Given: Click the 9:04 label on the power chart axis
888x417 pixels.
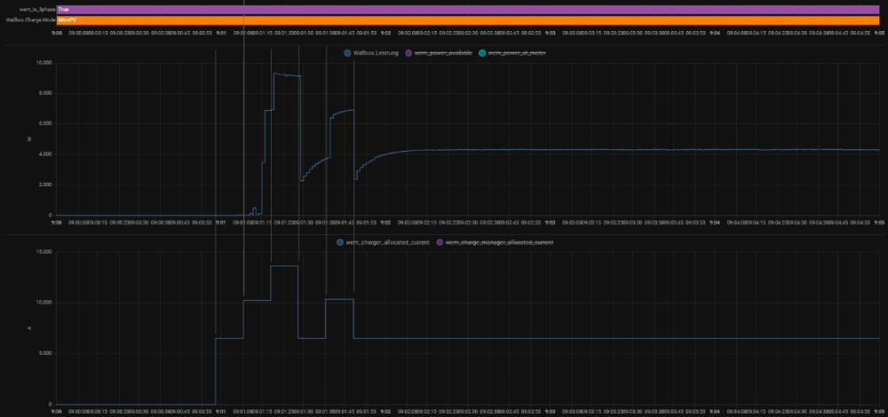Looking at the screenshot, I should [715, 223].
